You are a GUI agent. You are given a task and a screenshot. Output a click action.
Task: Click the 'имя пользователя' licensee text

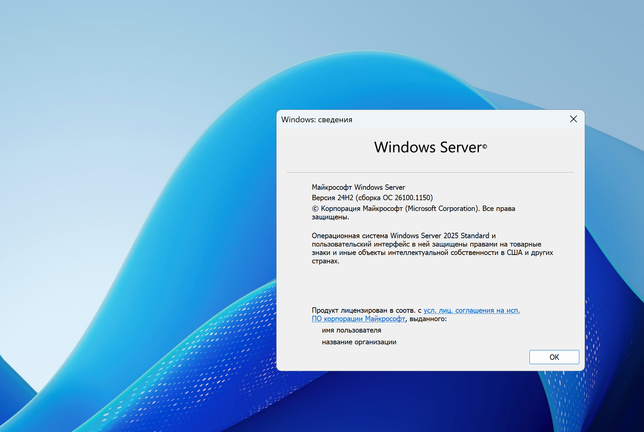(351, 330)
